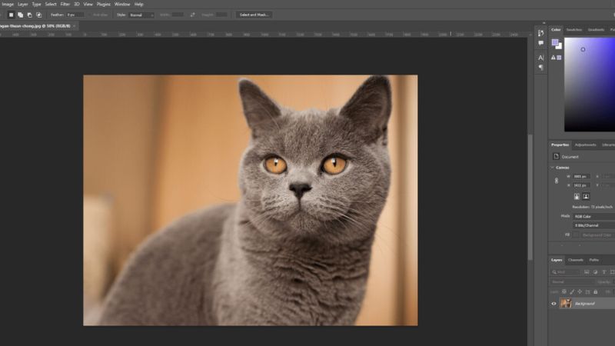Click the background color swatch
The image size is (615, 346).
point(560,47)
